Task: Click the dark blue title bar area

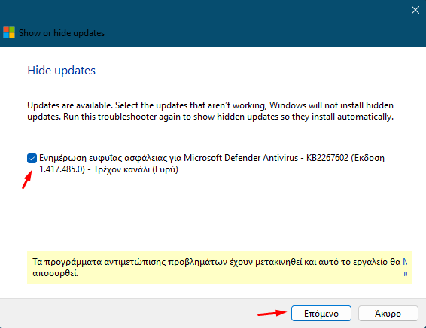Action: [x=213, y=23]
